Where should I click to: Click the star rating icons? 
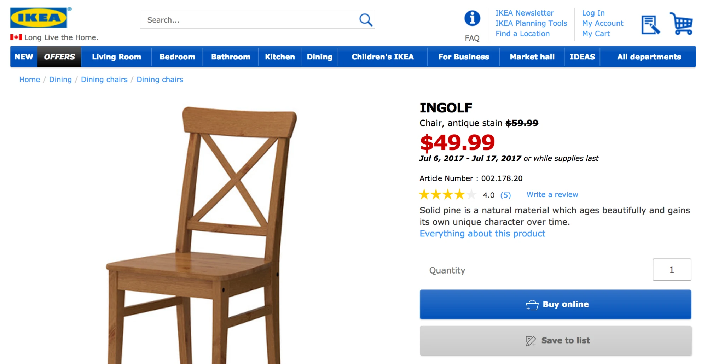[x=447, y=194]
